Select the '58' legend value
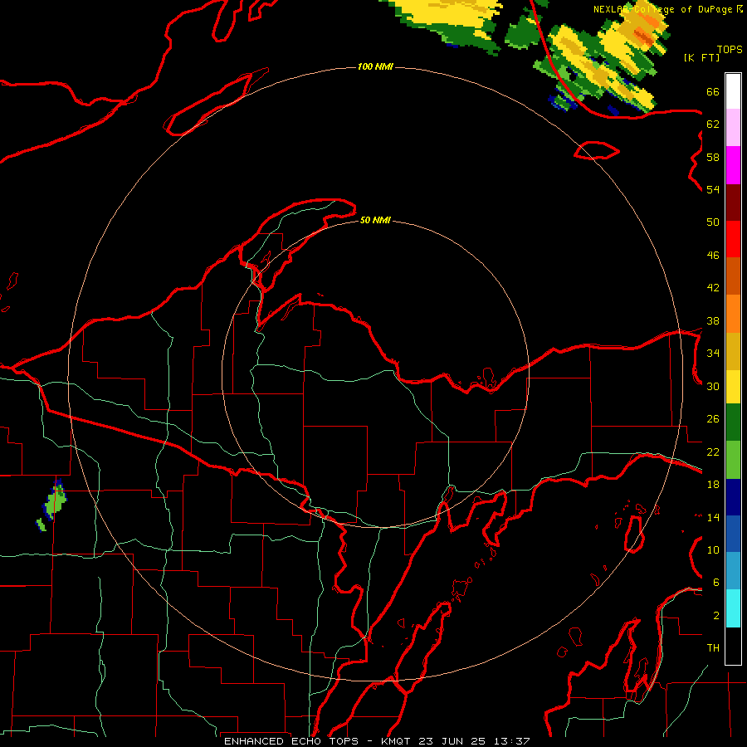 click(713, 157)
